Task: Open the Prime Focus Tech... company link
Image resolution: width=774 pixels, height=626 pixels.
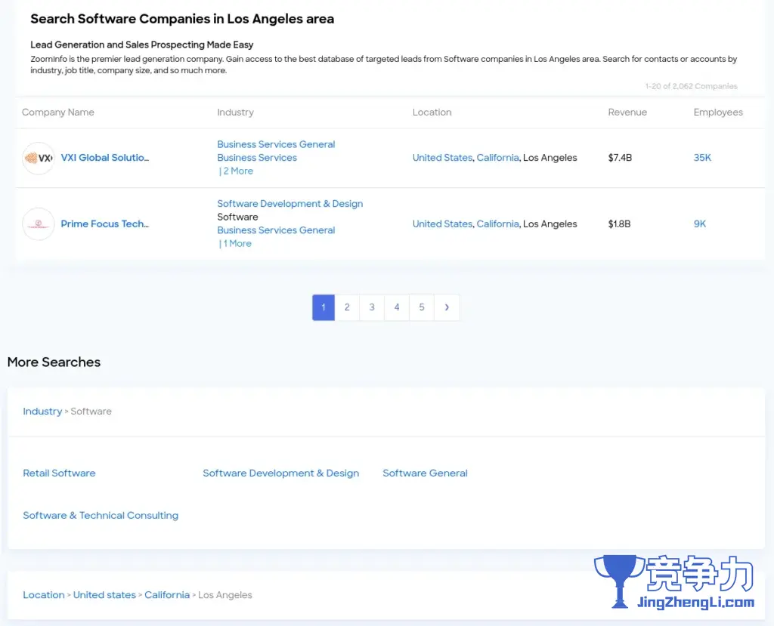Action: [x=104, y=224]
